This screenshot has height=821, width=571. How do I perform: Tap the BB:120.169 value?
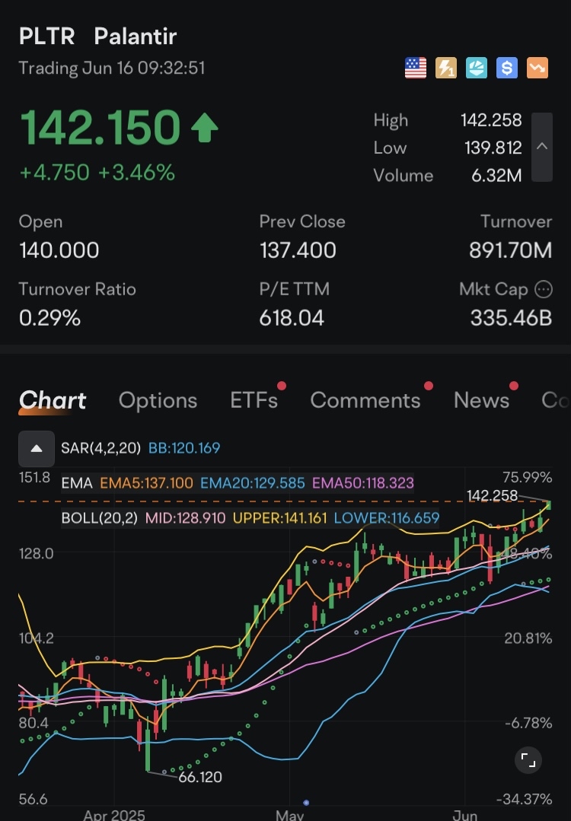click(184, 448)
